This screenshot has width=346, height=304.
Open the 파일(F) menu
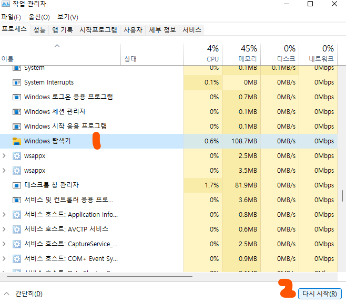click(11, 17)
